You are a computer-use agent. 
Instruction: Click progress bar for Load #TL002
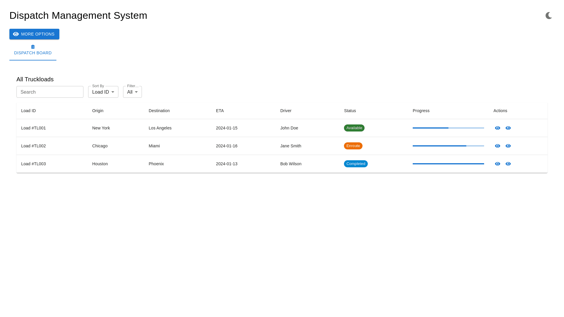click(x=448, y=146)
